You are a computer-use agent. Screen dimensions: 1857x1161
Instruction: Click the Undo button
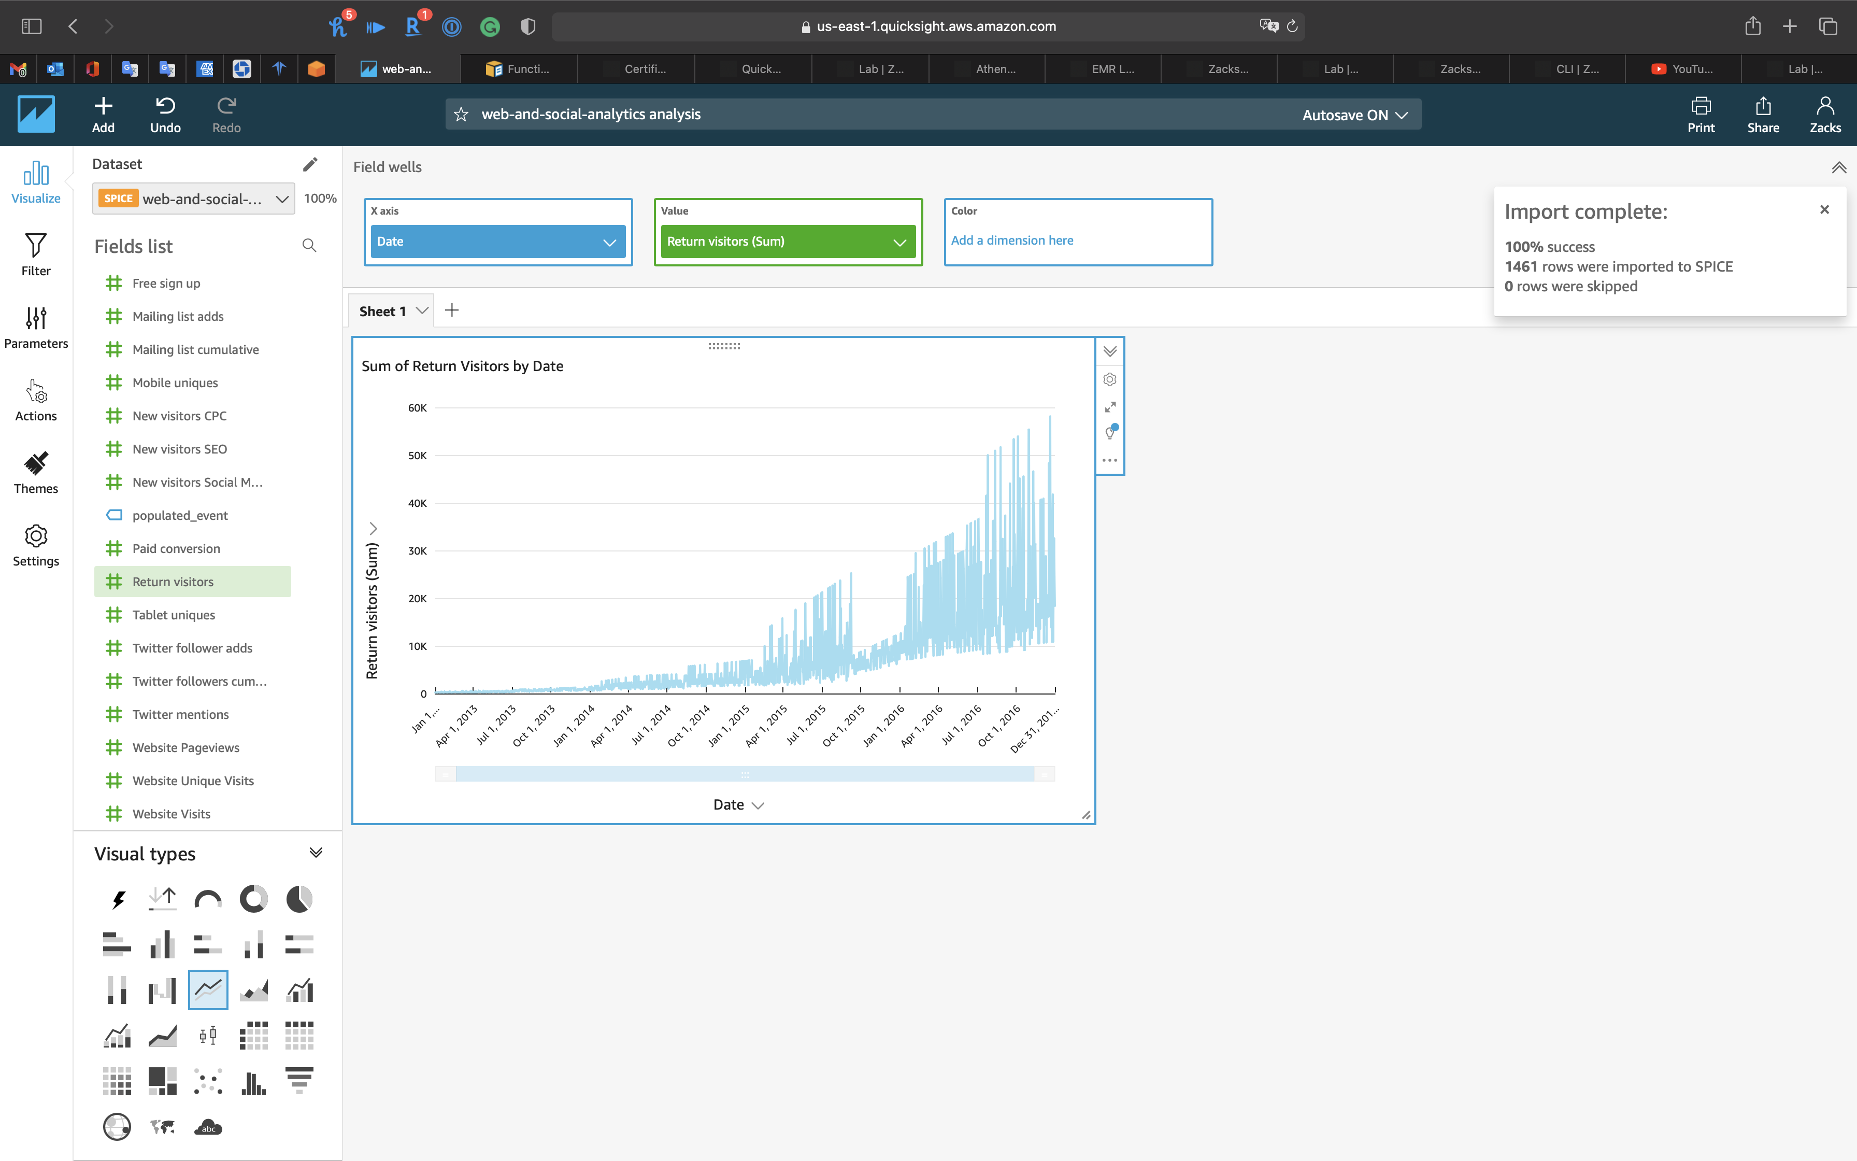tap(165, 115)
